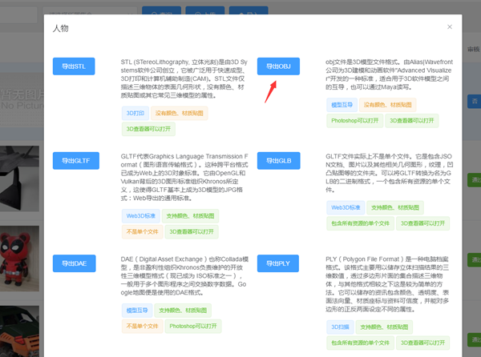Image resolution: width=481 pixels, height=357 pixels.
Task: Select the 模型互导 tag under OBJ
Action: (x=342, y=104)
